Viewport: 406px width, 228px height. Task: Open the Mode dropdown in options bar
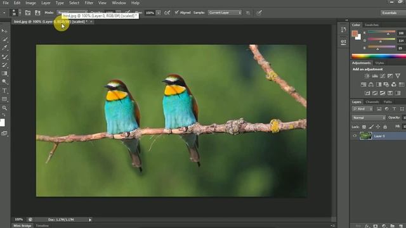[x=72, y=13]
